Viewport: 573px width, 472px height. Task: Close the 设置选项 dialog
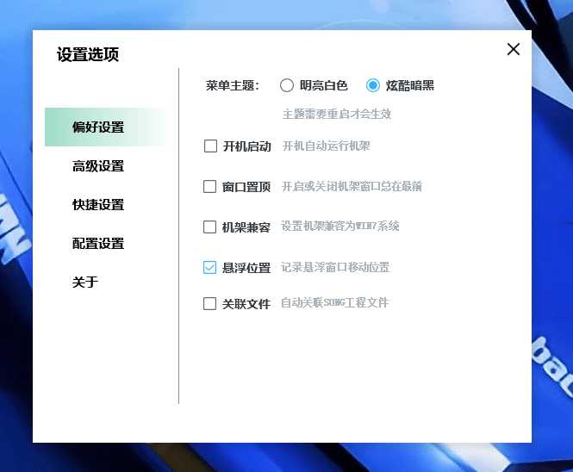point(514,49)
